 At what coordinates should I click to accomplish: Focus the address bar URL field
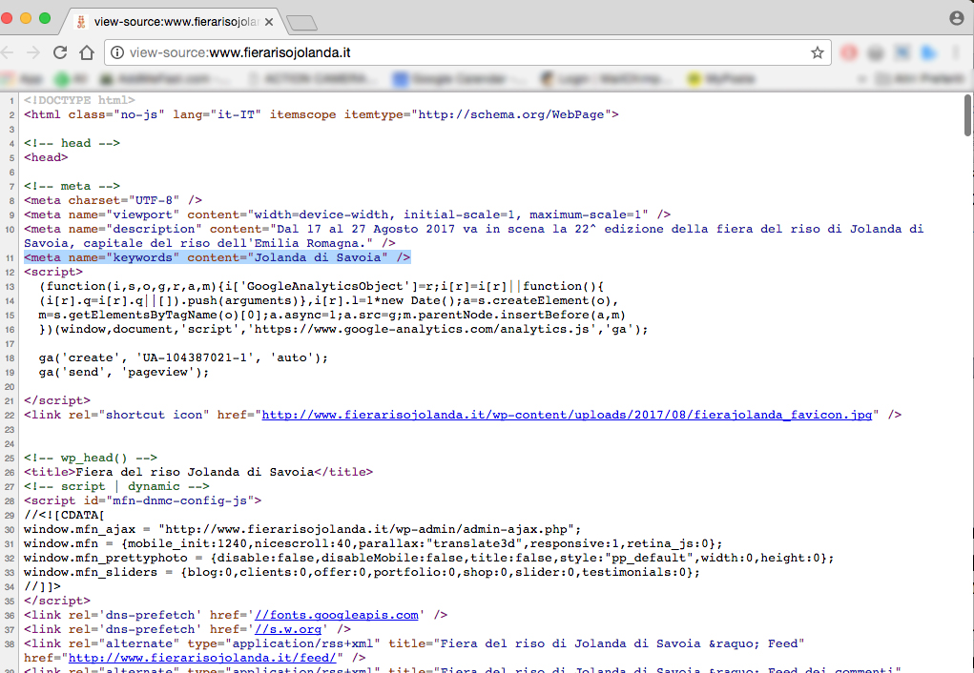tap(466, 52)
